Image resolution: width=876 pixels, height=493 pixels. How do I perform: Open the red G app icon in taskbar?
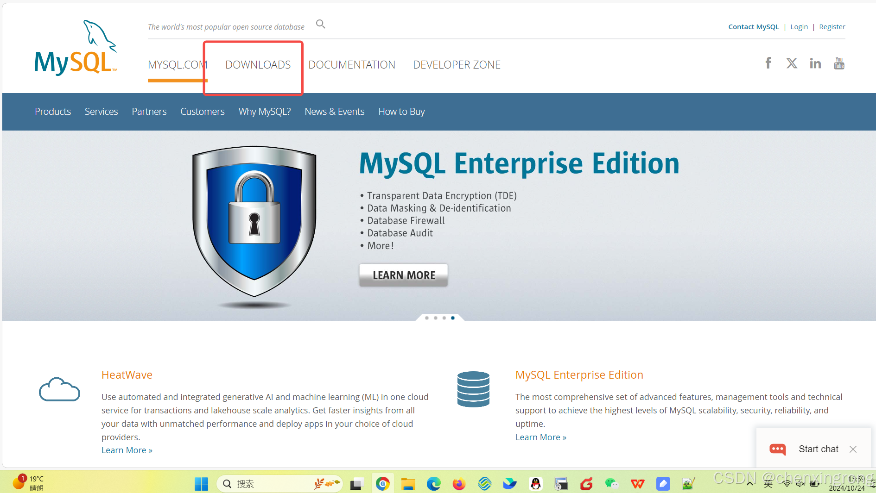[586, 484]
